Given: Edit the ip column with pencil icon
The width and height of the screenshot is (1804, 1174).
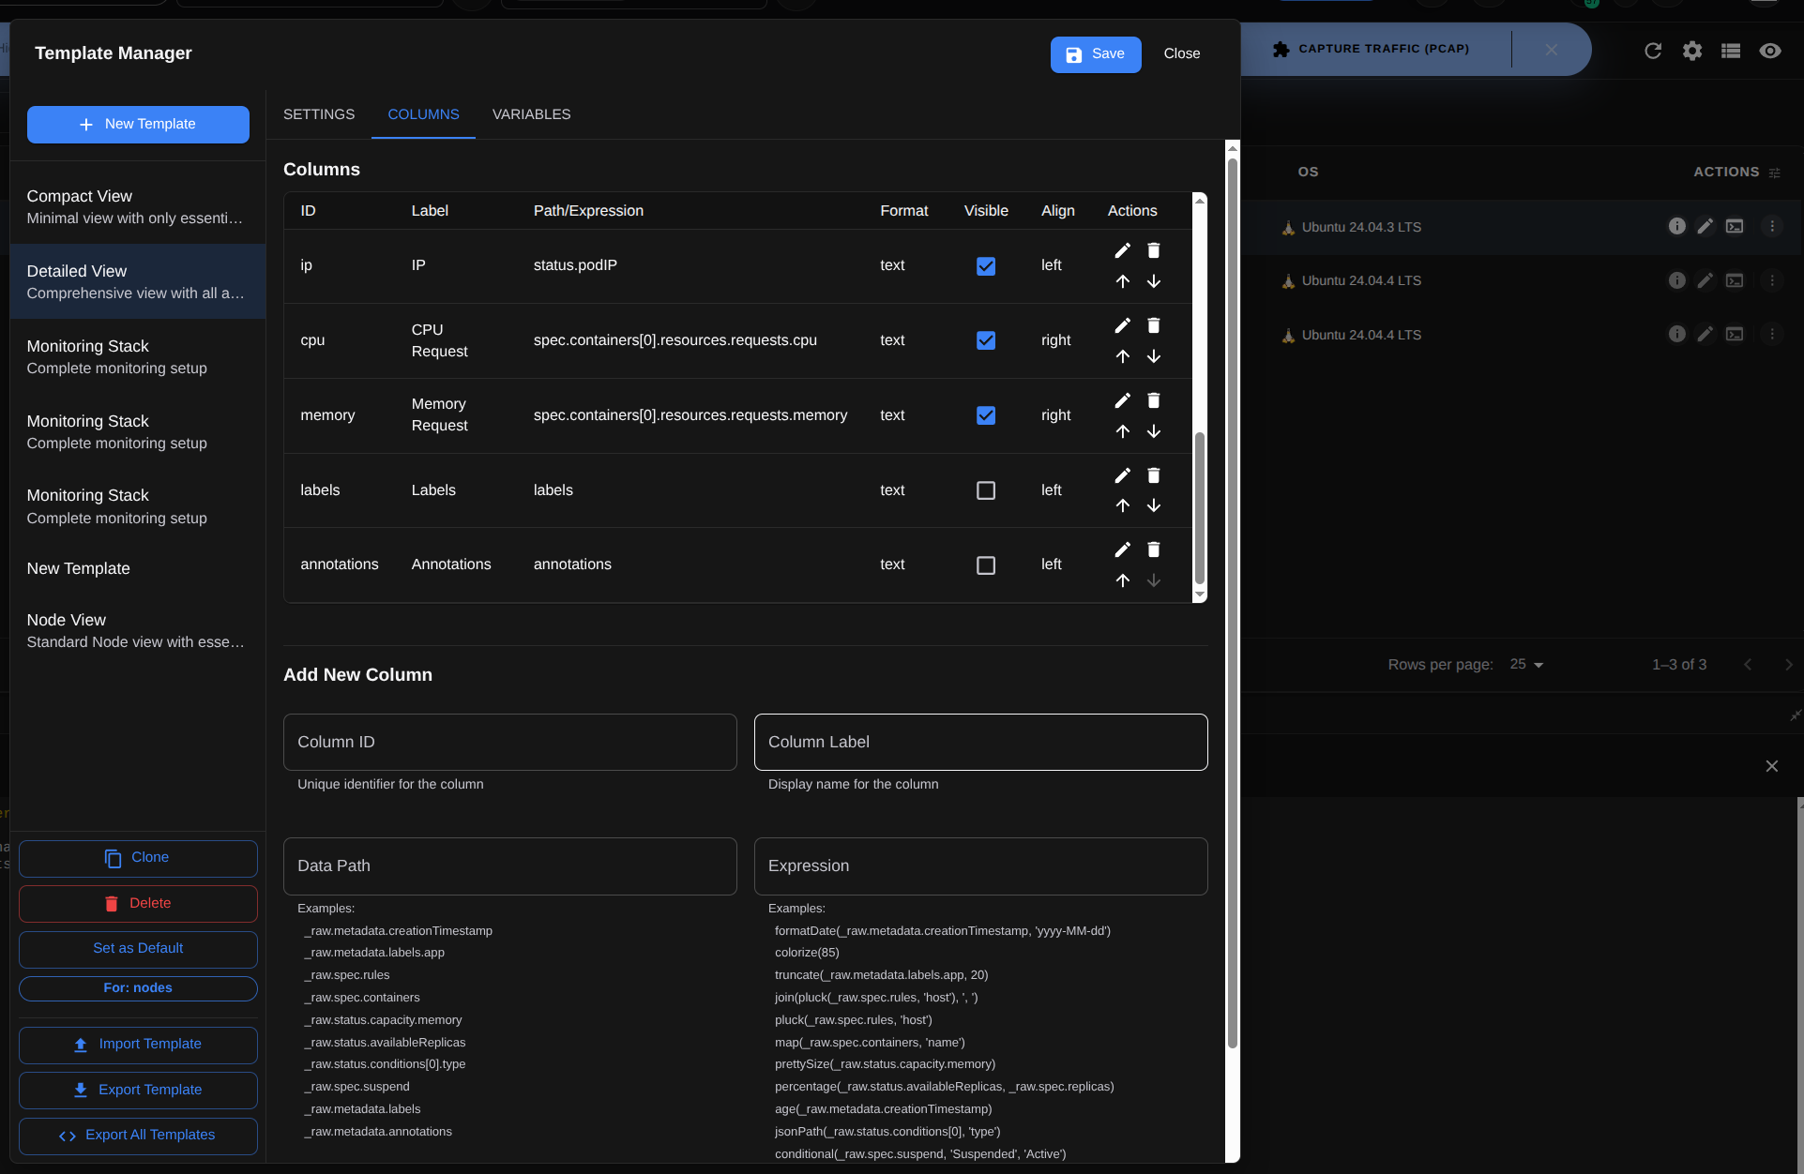Looking at the screenshot, I should pyautogui.click(x=1122, y=250).
